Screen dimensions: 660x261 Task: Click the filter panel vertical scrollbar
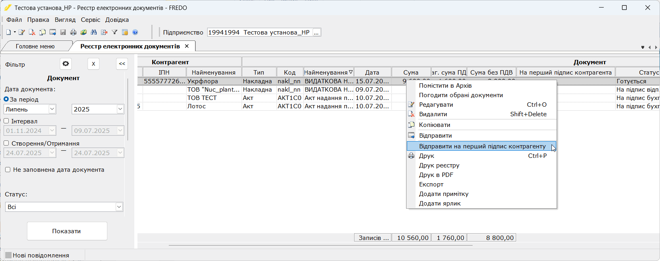coord(128,109)
